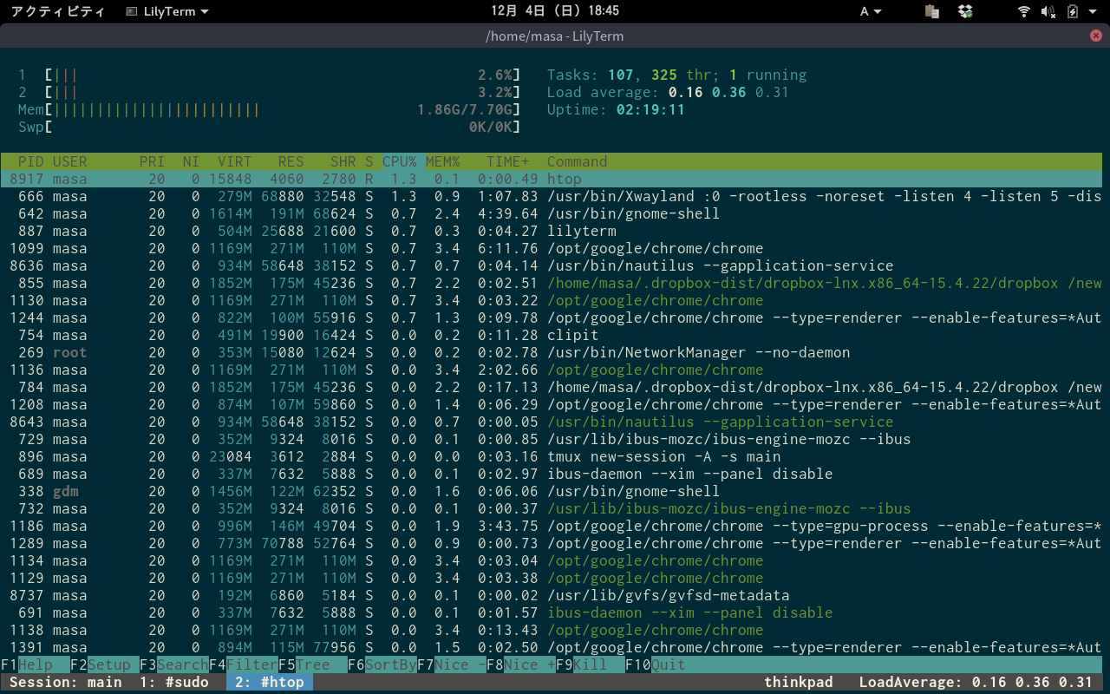
Task: Click the top Load average line
Action: pos(669,92)
